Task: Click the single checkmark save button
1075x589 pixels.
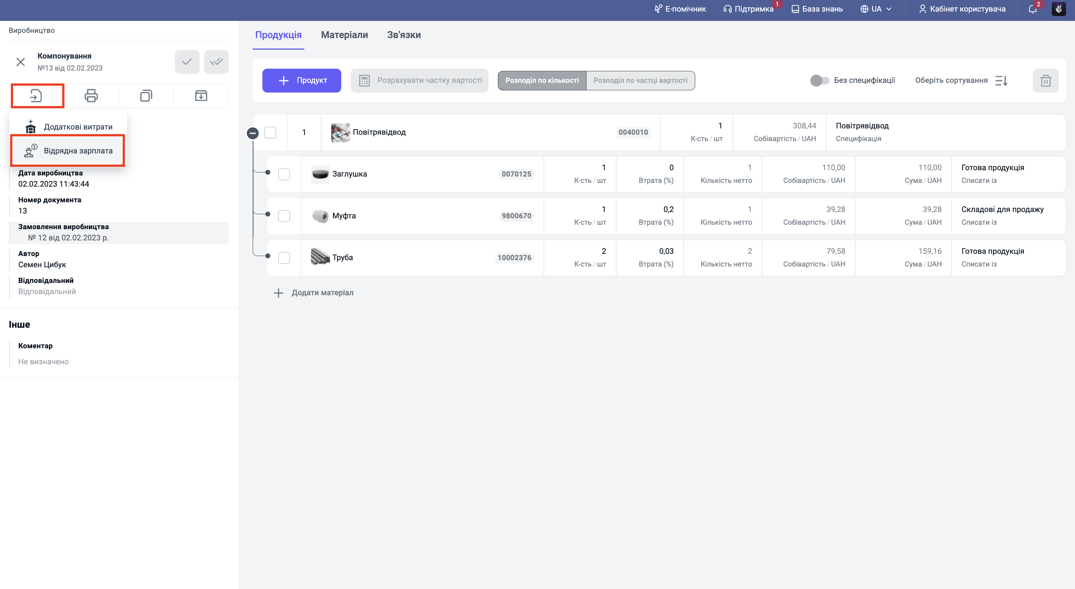Action: pyautogui.click(x=187, y=62)
